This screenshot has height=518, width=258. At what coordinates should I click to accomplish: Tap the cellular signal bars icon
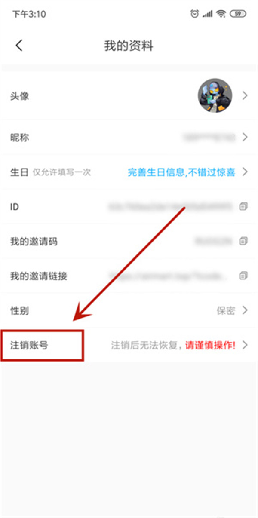208,14
